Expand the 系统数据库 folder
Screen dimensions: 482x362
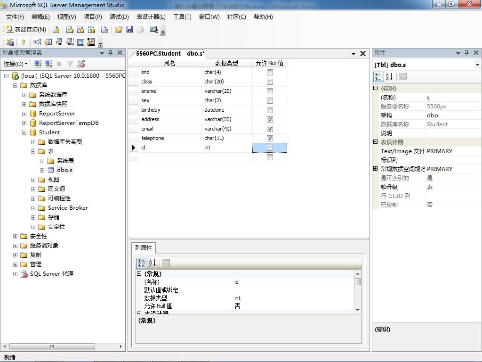coord(24,95)
